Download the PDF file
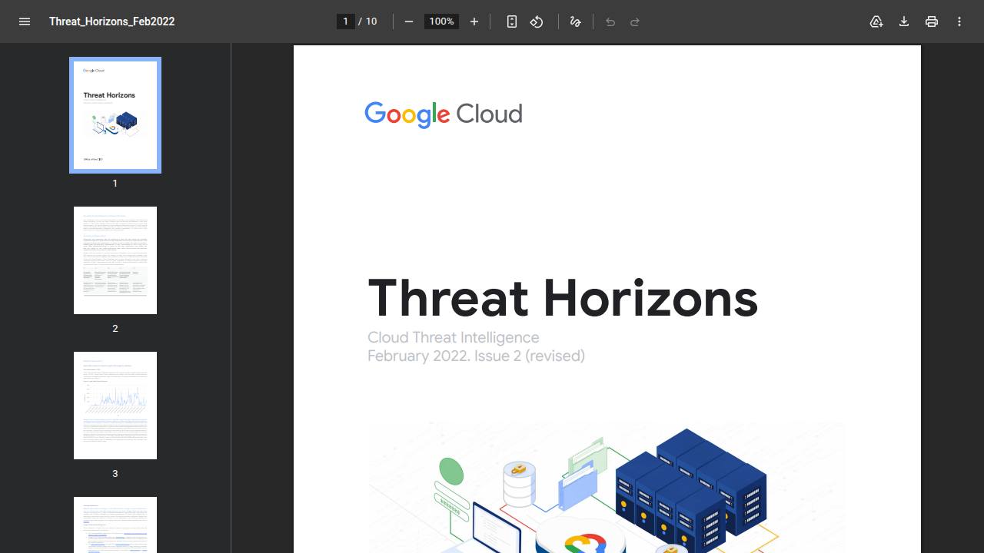 click(x=904, y=22)
